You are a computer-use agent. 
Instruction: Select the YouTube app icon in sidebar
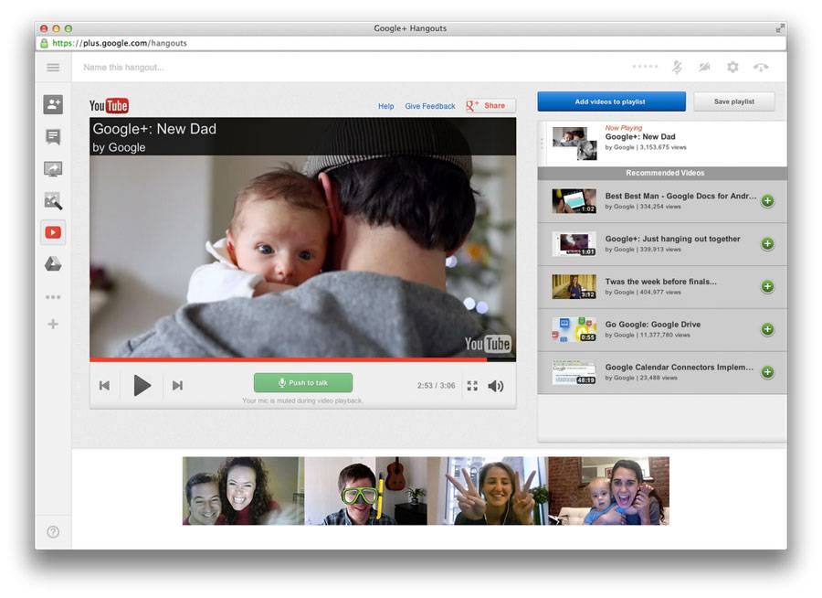click(53, 232)
